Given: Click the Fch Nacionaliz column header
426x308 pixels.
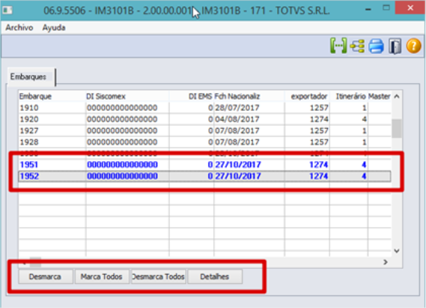Looking at the screenshot, I should click(x=249, y=96).
